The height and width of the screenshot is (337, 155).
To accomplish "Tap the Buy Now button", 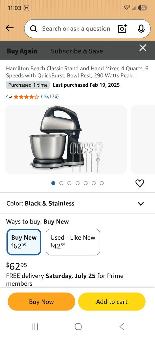I will [x=42, y=302].
